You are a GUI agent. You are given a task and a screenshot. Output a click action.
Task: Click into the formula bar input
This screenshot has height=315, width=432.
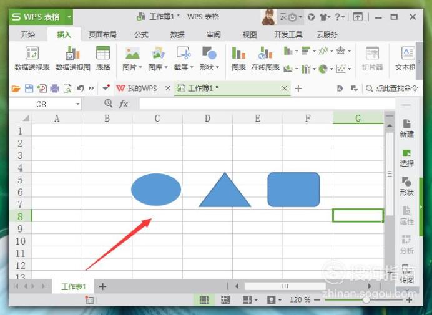(267, 104)
